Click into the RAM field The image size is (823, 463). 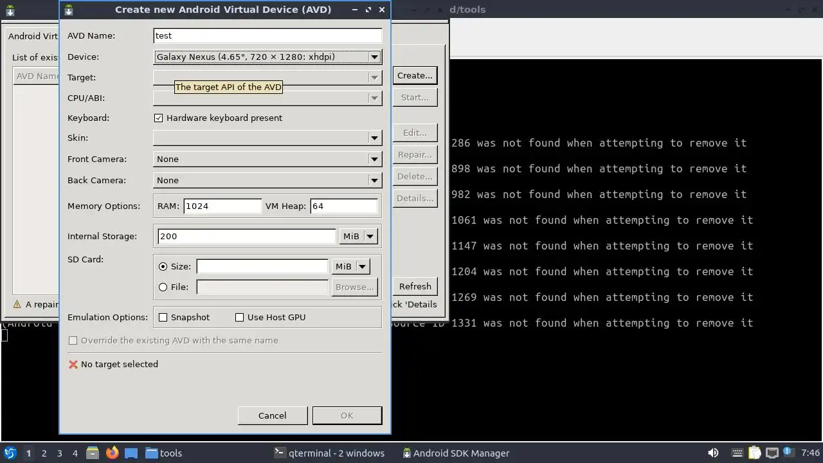click(222, 206)
